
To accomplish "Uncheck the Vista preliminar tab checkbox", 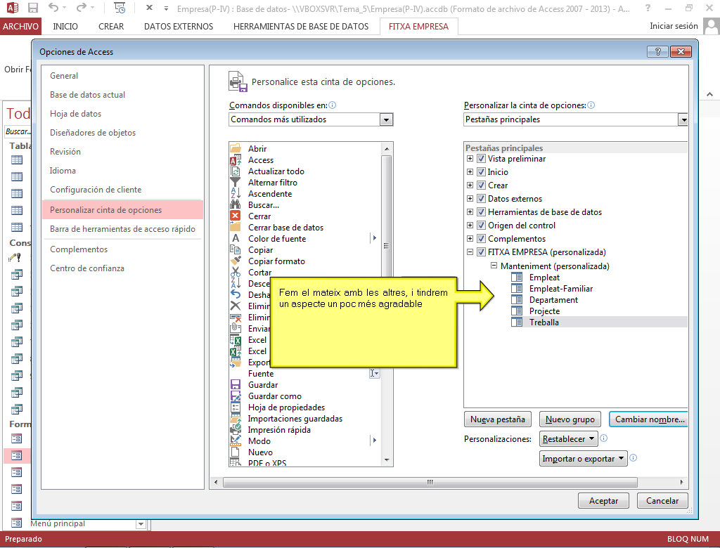I will (481, 158).
